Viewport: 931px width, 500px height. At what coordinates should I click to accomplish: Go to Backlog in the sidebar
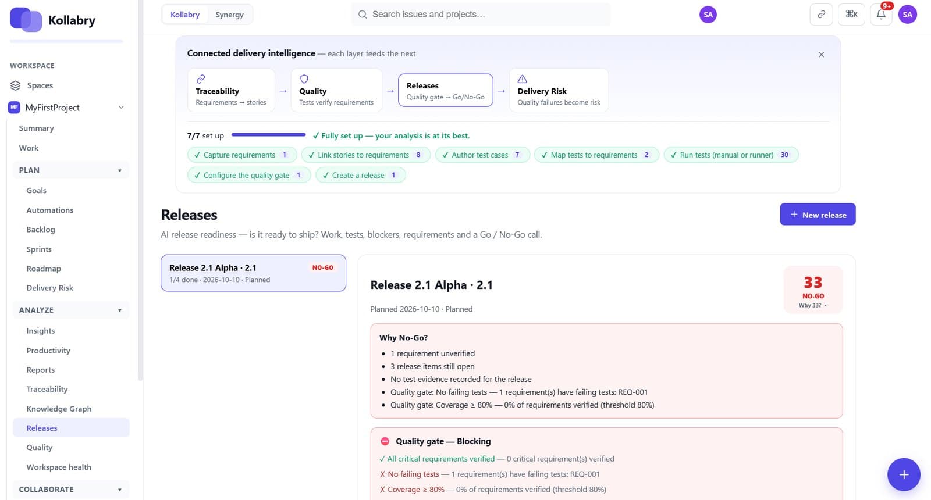41,230
